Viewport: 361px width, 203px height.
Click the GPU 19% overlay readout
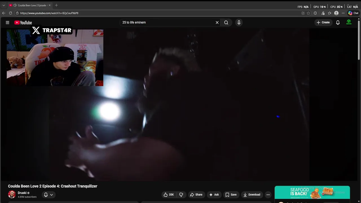(x=320, y=7)
